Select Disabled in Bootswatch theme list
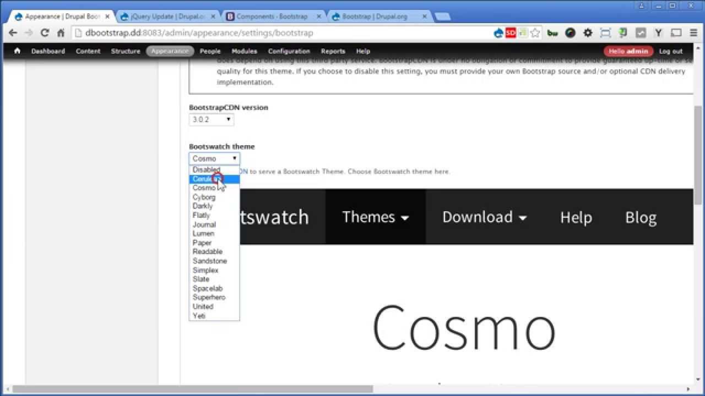 click(214, 169)
